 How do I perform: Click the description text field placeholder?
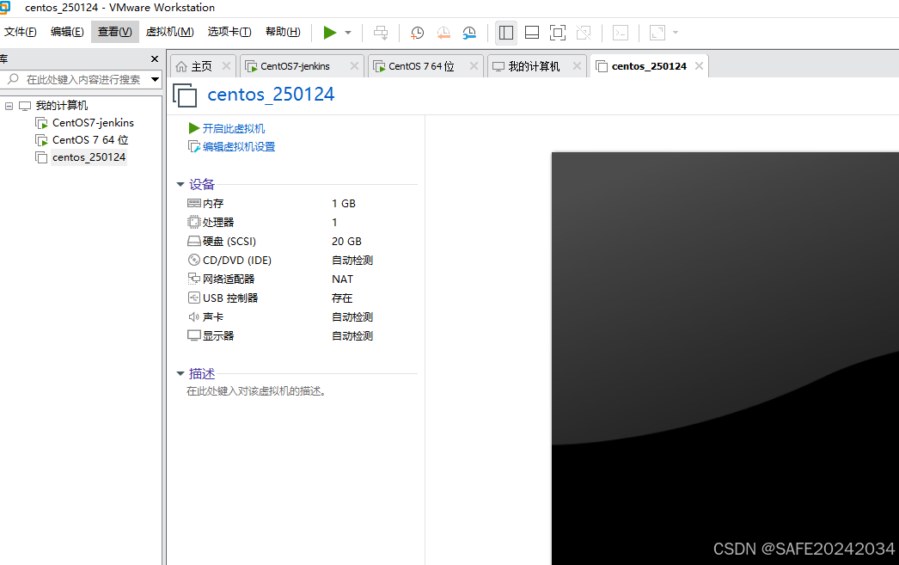(x=257, y=391)
